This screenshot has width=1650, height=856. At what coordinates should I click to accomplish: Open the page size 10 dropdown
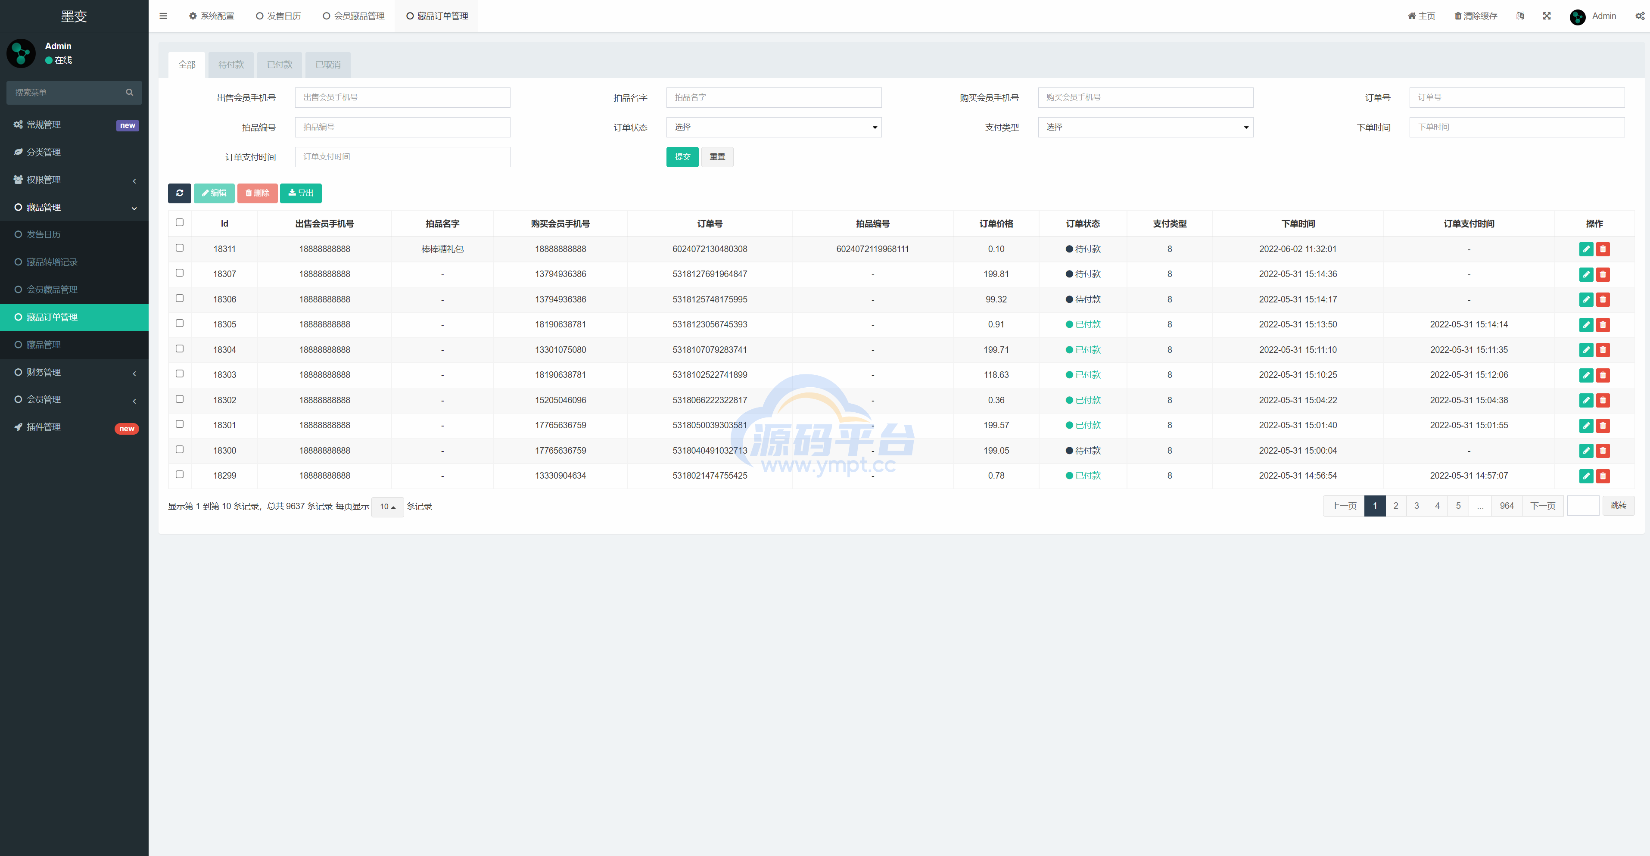coord(388,507)
